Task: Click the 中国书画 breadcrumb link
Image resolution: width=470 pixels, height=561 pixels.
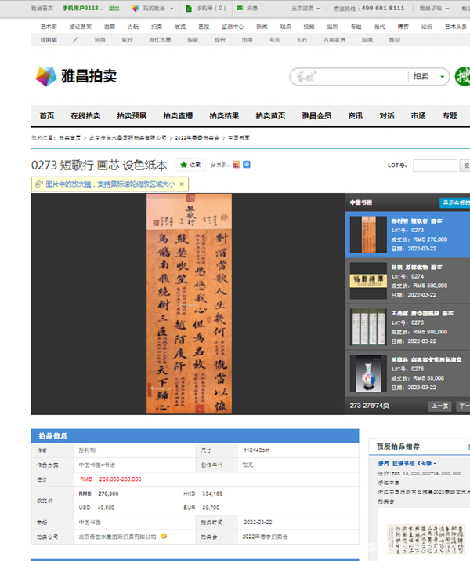Action: click(239, 138)
